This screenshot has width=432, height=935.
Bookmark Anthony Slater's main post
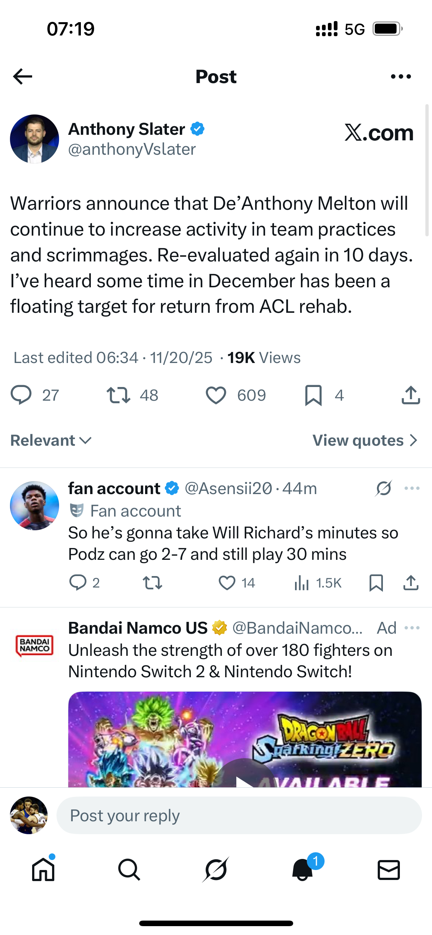[313, 395]
